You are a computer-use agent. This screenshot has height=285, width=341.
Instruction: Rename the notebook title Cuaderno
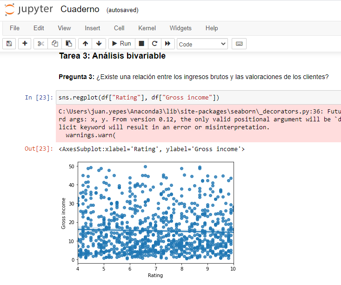pos(79,10)
